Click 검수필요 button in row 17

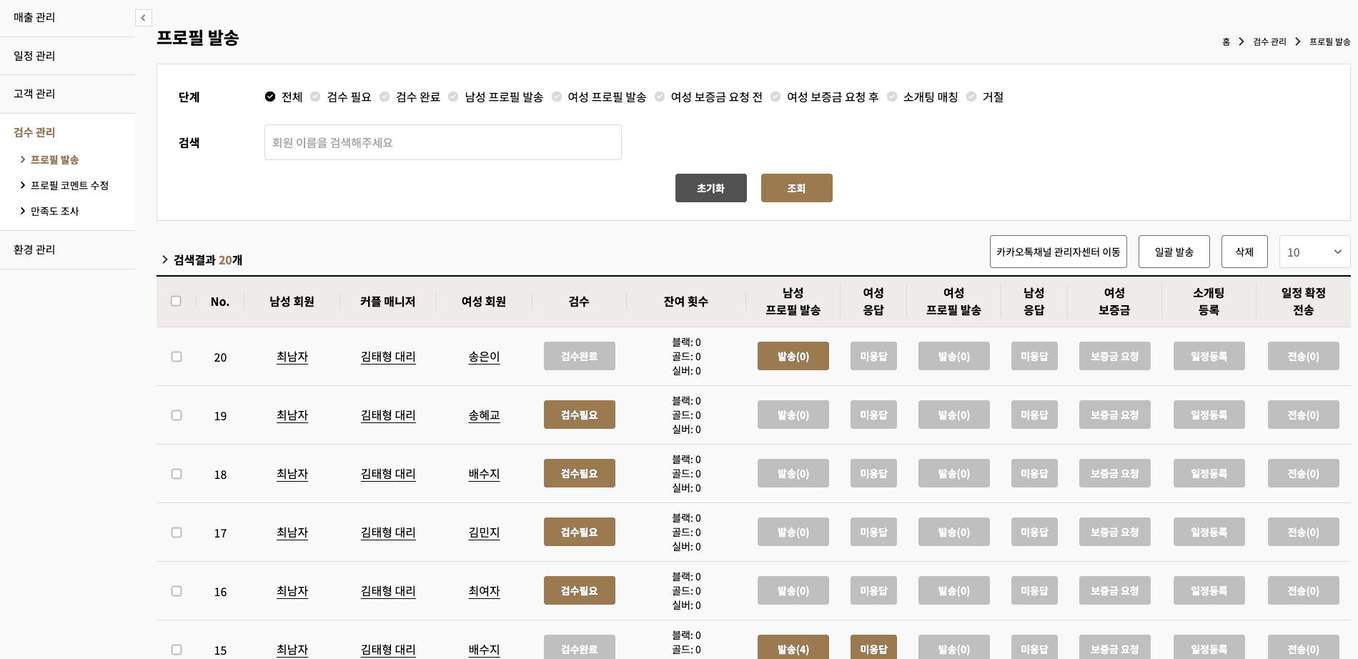point(580,532)
